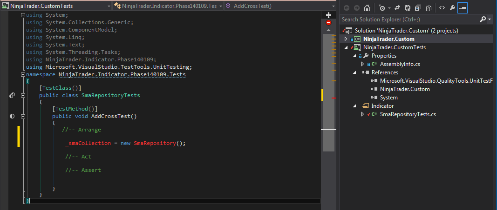
Task: Select the NinjaTrader.Custom reference item
Action: click(405, 89)
